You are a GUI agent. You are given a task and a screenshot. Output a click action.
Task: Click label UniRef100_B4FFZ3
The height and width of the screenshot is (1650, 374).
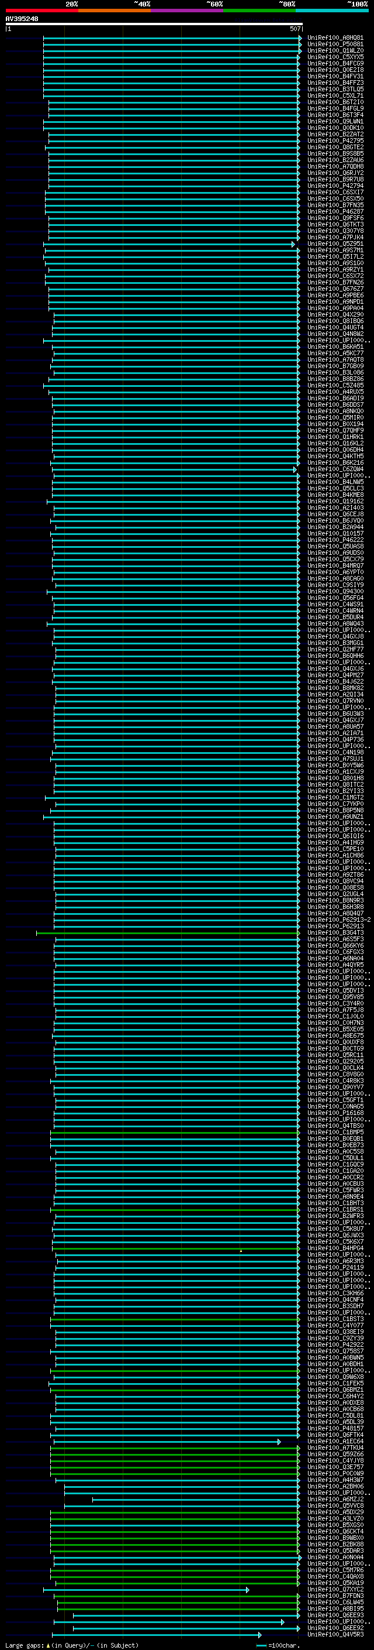(335, 83)
